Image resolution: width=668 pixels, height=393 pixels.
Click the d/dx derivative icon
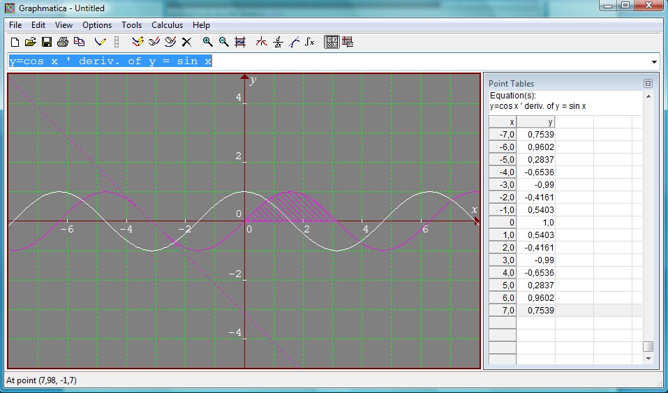click(278, 42)
